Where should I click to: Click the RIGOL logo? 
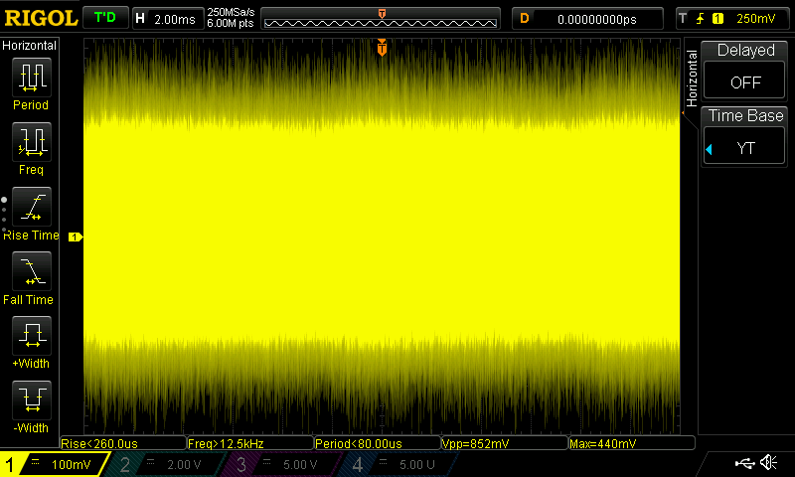(x=41, y=18)
